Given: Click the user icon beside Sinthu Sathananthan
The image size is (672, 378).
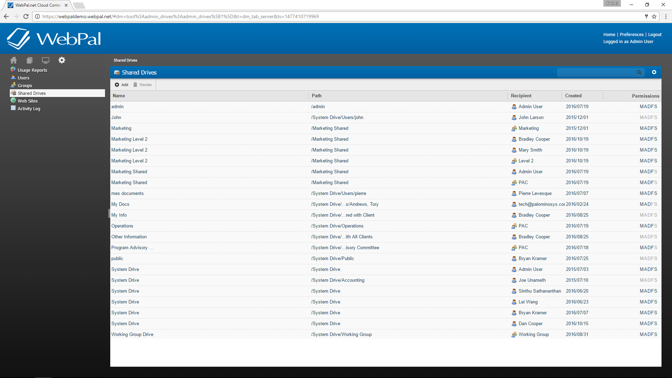Looking at the screenshot, I should (514, 291).
